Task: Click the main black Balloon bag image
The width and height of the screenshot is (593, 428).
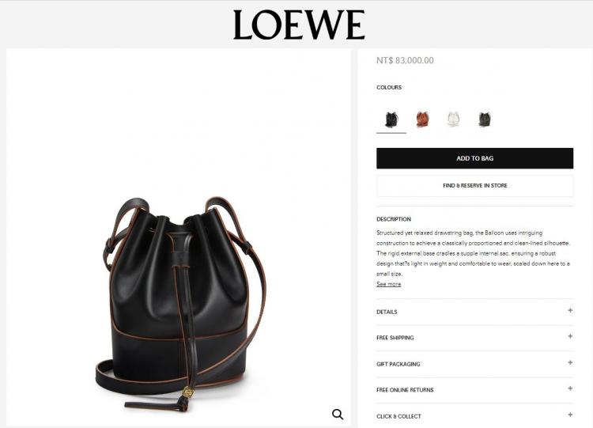Action: pyautogui.click(x=181, y=305)
